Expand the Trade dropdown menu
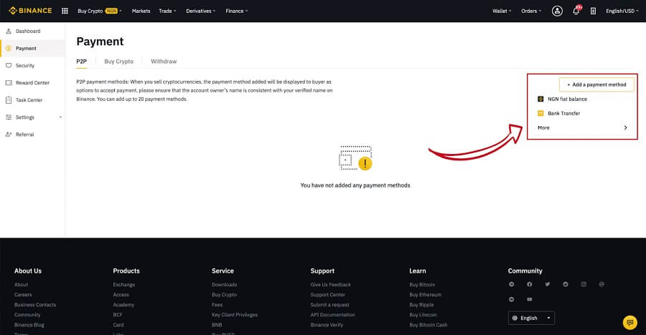The height and width of the screenshot is (335, 646). pyautogui.click(x=167, y=11)
